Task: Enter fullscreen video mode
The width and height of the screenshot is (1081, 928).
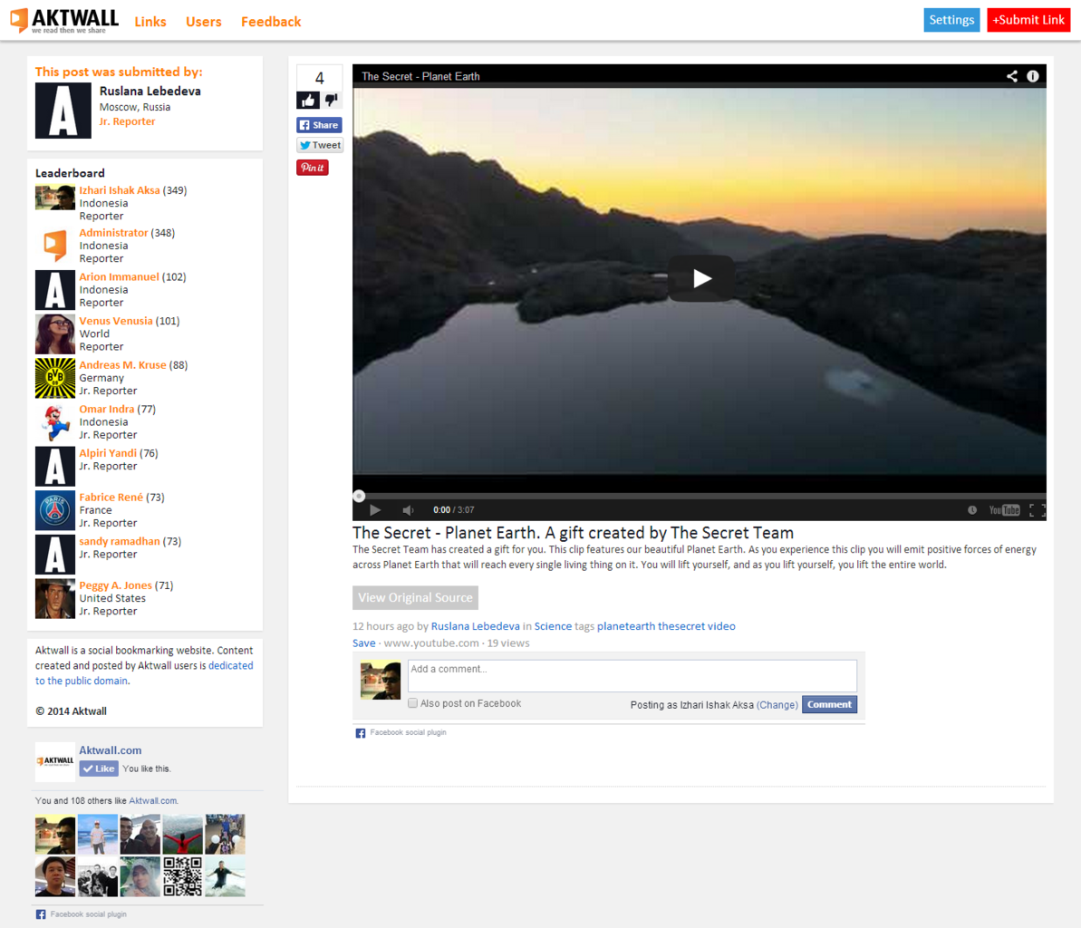Action: tap(1037, 510)
